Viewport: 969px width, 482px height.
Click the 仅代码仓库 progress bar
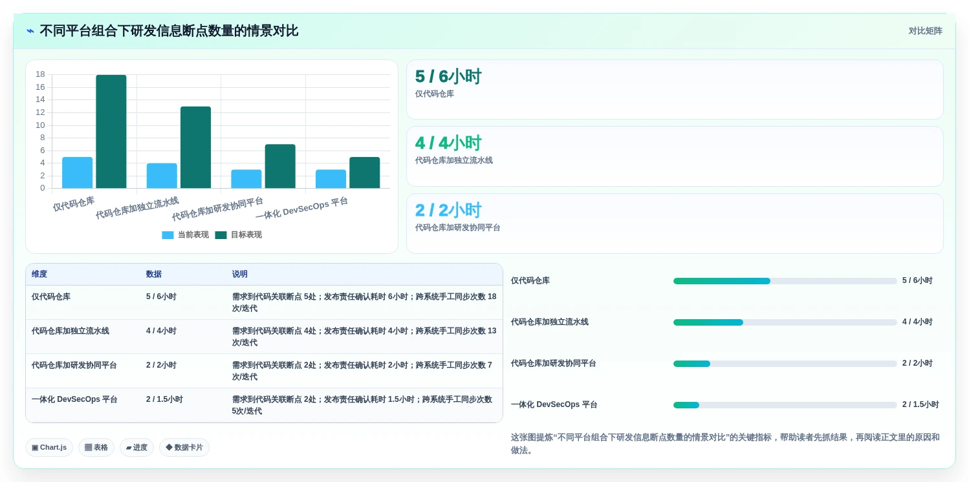point(785,281)
